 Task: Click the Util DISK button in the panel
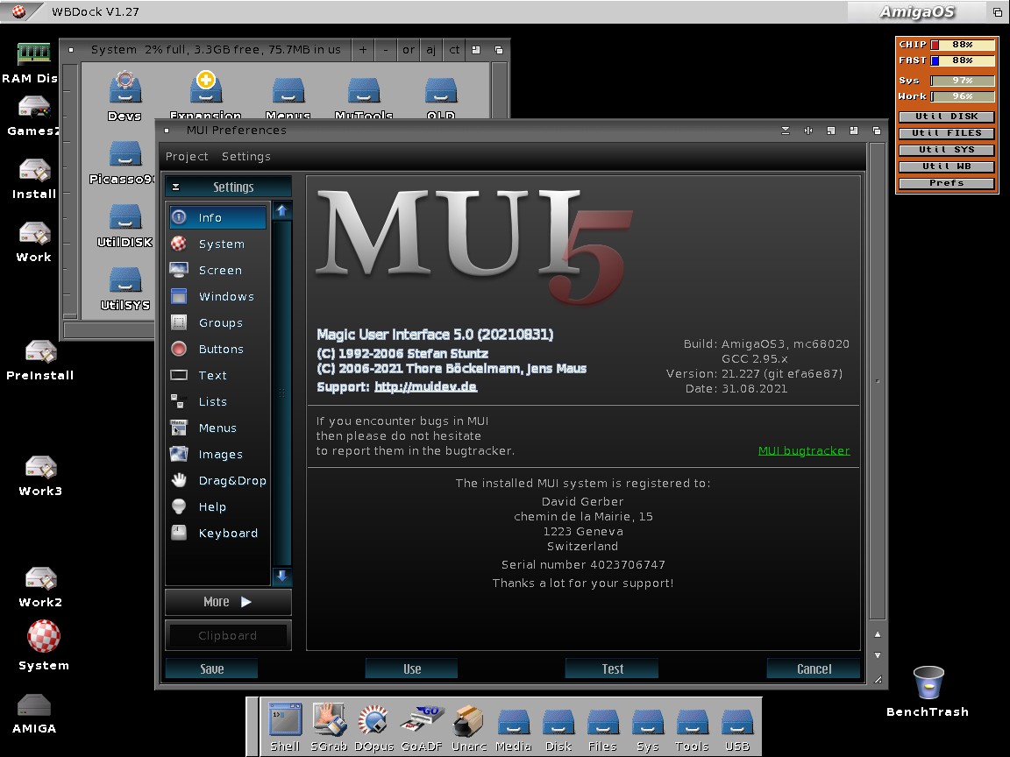click(946, 117)
